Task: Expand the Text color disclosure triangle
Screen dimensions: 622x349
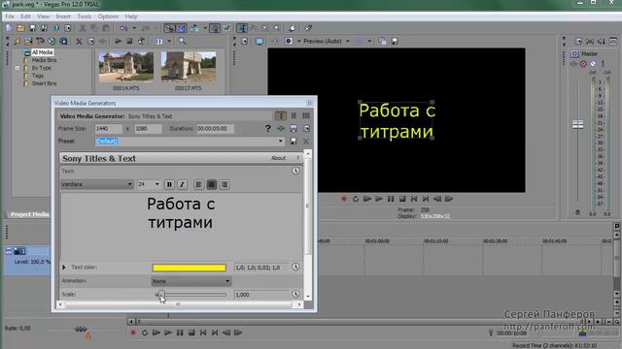Action: point(64,268)
